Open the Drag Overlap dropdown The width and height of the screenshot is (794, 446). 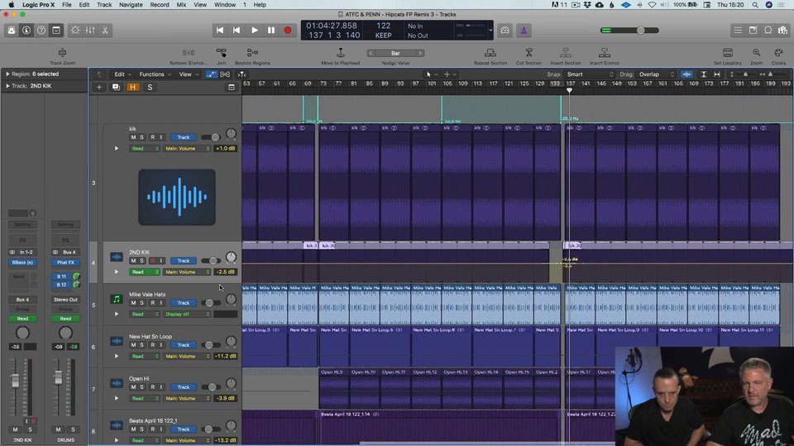click(656, 74)
